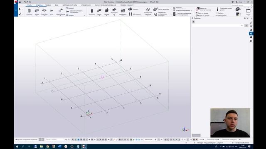Click the Детали болтового соединения button
Viewport: 266px width, 149px height.
coord(75,12)
